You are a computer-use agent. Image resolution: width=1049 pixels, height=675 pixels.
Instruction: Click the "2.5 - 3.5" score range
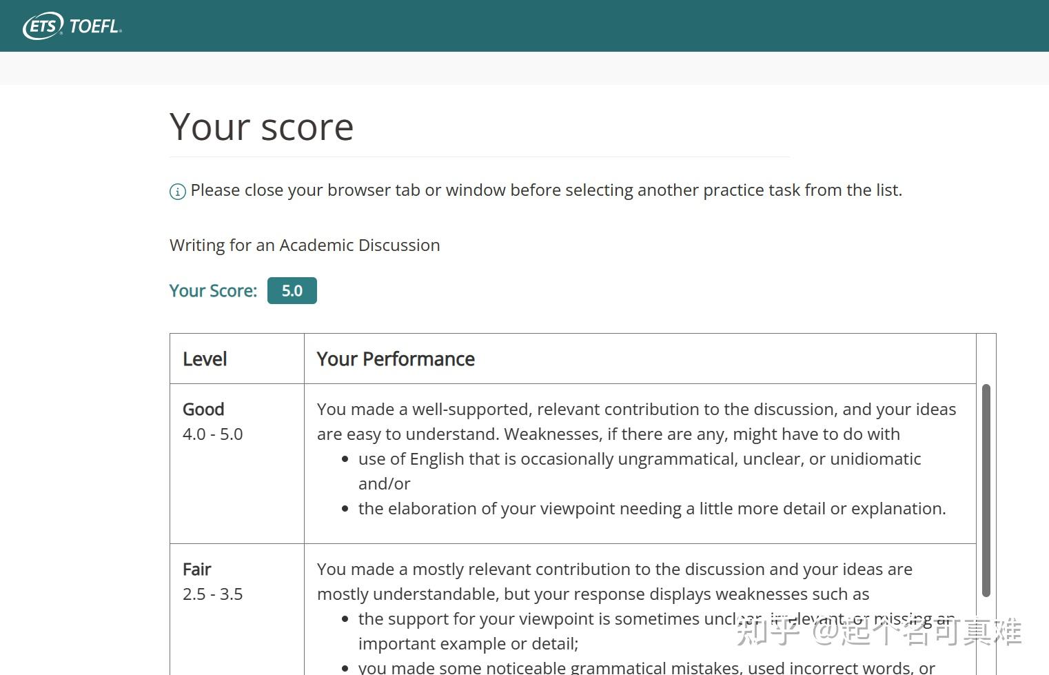click(212, 594)
